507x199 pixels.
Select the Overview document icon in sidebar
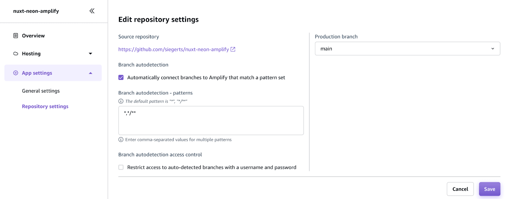coord(15,35)
